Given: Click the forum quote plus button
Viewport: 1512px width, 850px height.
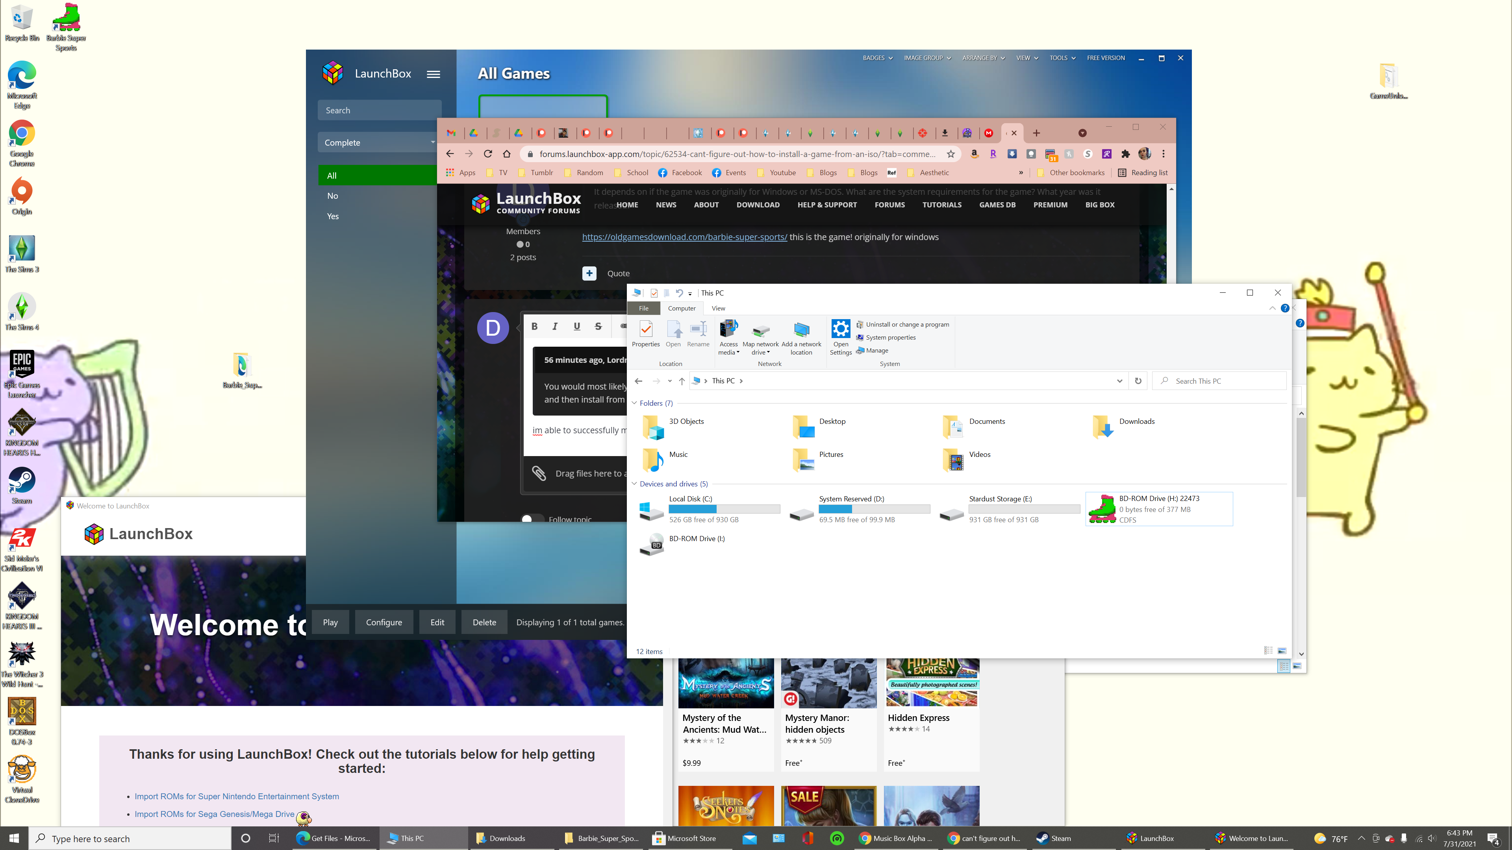Looking at the screenshot, I should [589, 273].
